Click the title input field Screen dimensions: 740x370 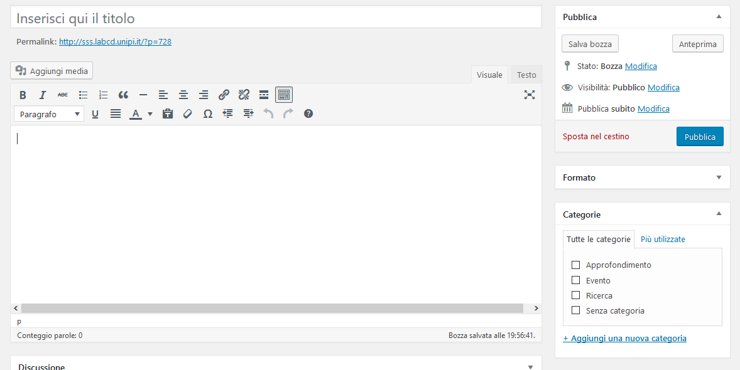[x=276, y=18]
